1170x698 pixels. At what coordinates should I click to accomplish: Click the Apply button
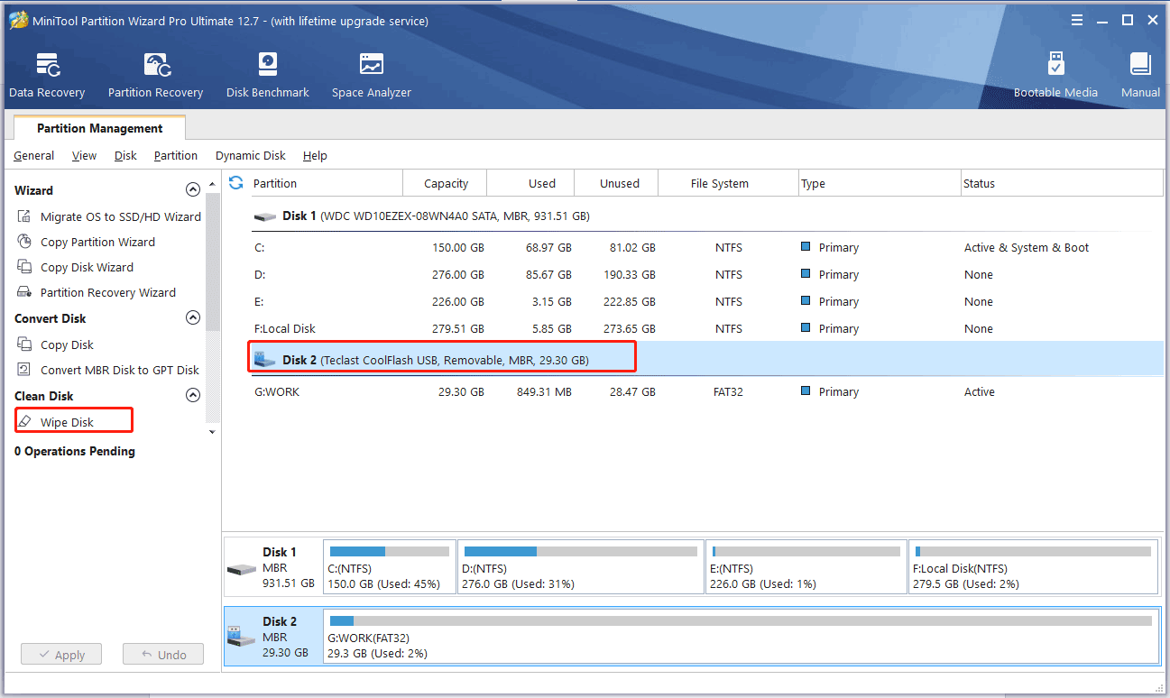61,655
